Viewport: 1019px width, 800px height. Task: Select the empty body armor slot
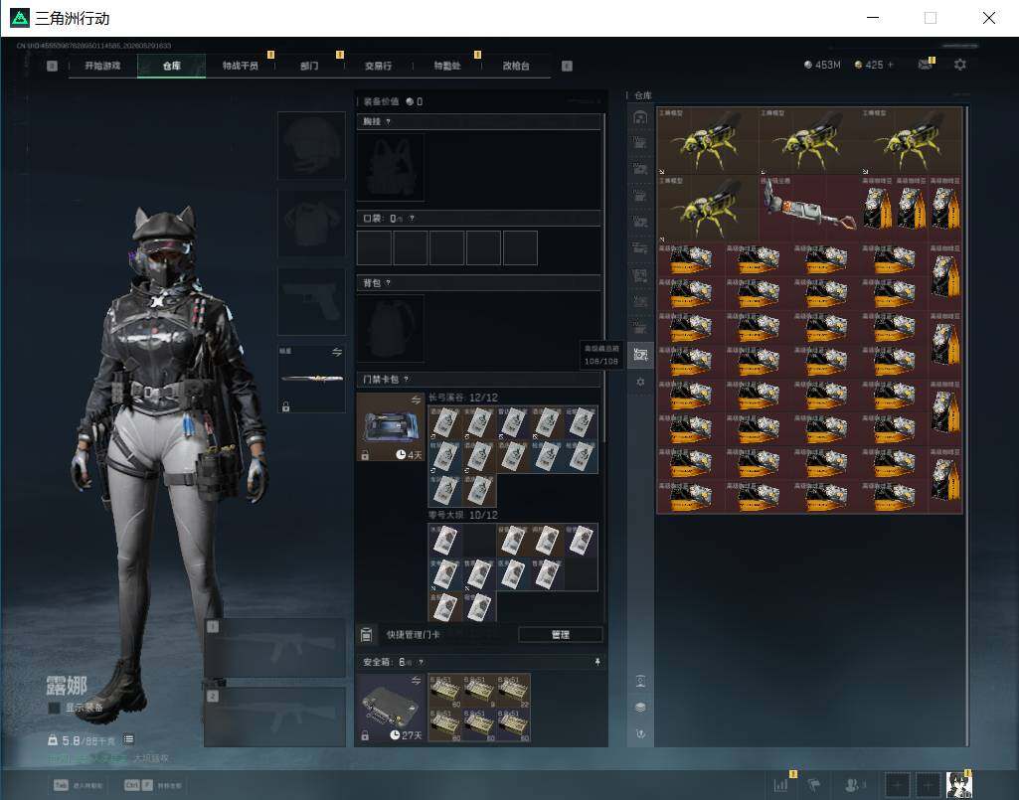(x=311, y=224)
